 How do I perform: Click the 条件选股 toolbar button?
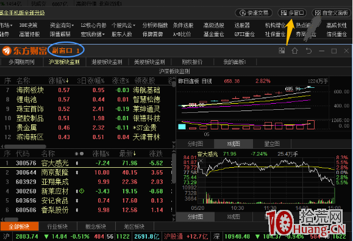pos(183,25)
